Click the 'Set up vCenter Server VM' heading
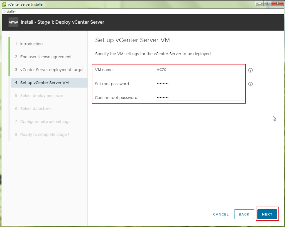 [x=132, y=40]
